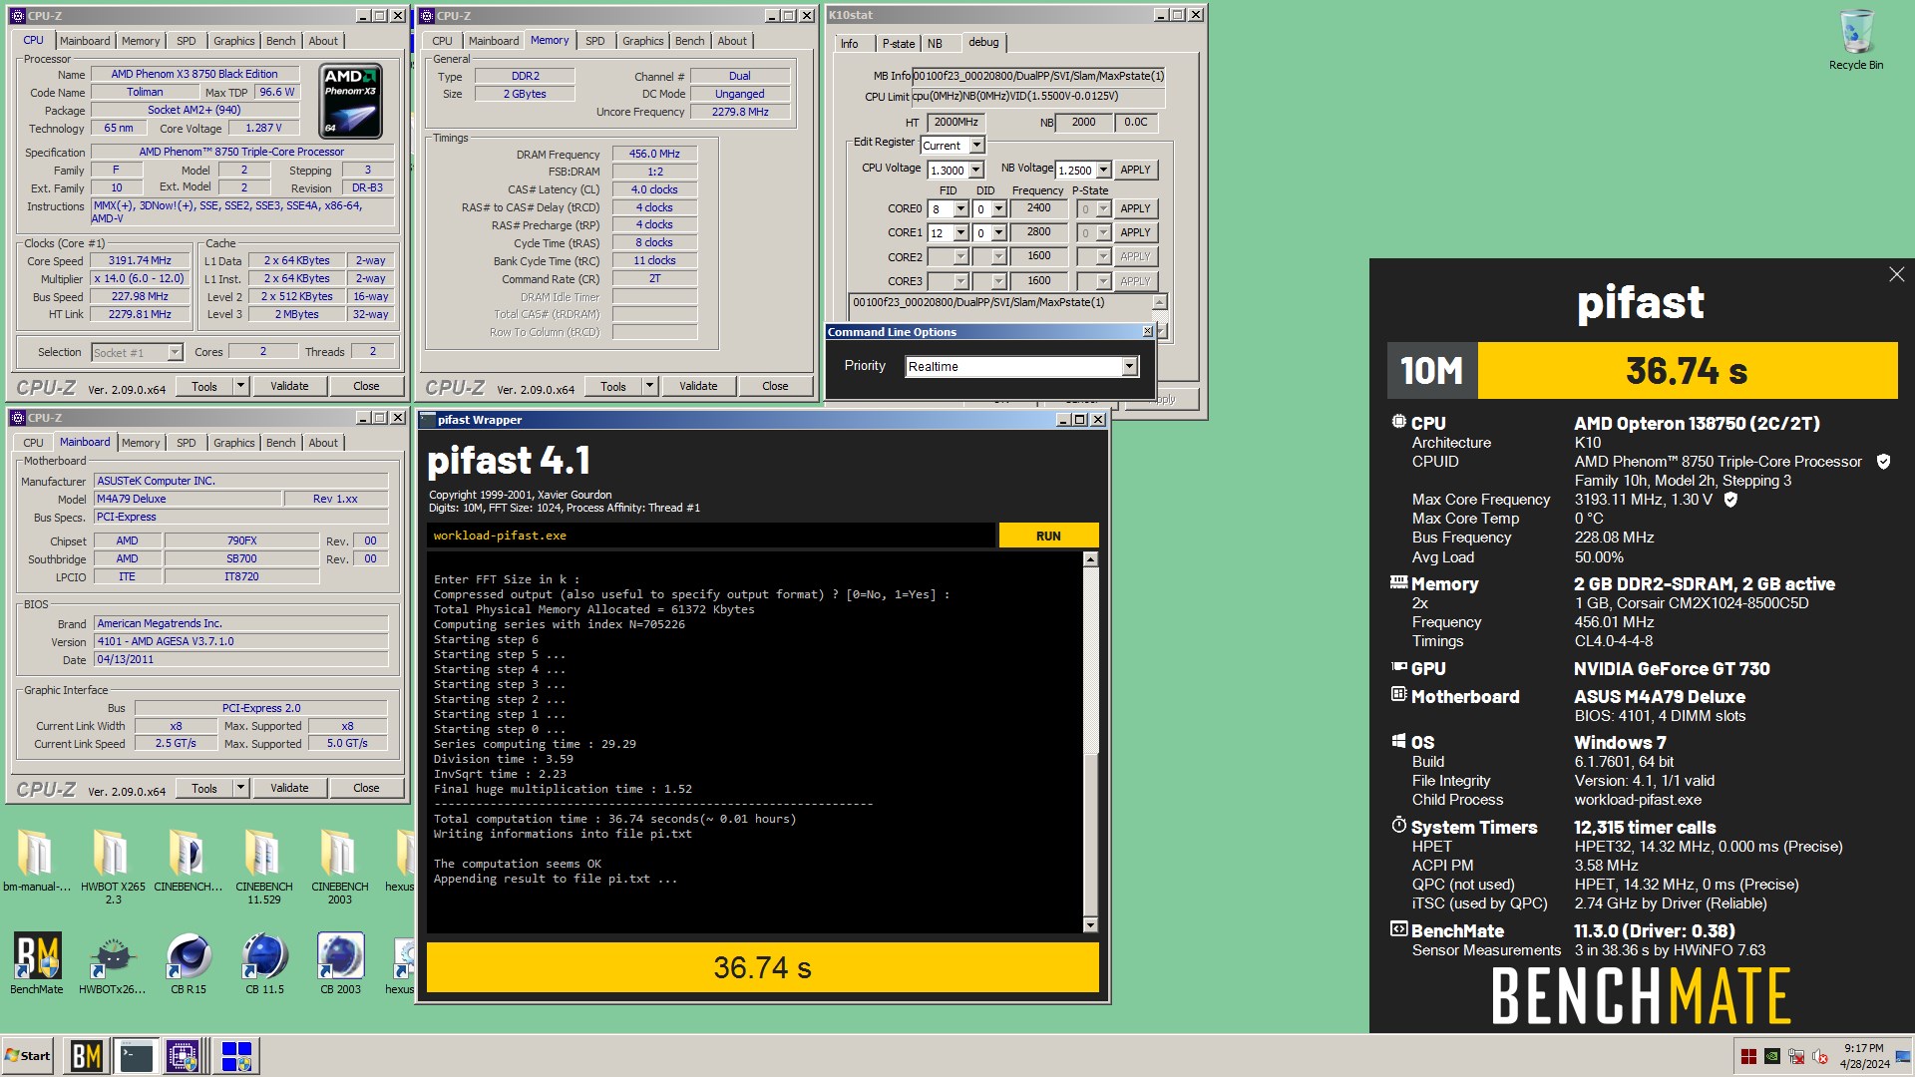
Task: Open Tools dropdown arrow in CPU-Z Mainboard window
Action: click(x=240, y=788)
